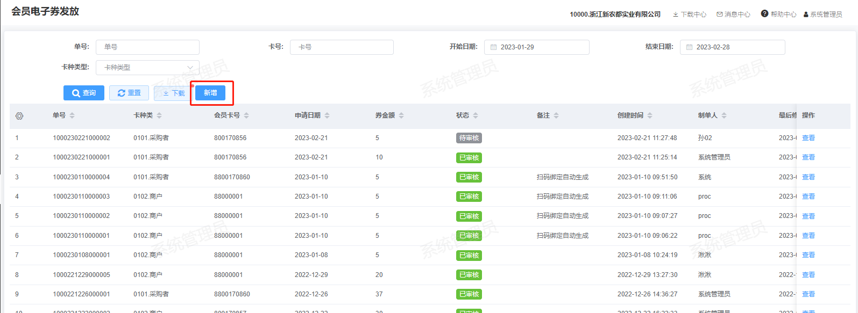Open the 系统管理员 user menu
858x313 pixels.
(822, 14)
